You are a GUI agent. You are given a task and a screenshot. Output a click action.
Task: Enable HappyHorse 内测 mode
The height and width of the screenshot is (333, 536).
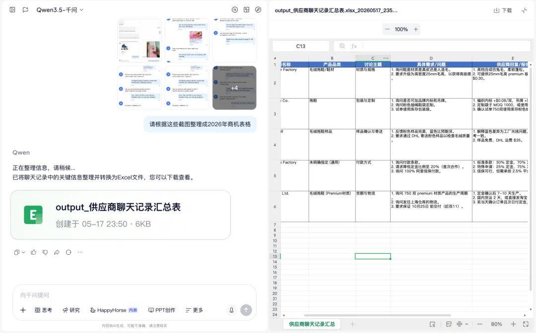(114, 310)
